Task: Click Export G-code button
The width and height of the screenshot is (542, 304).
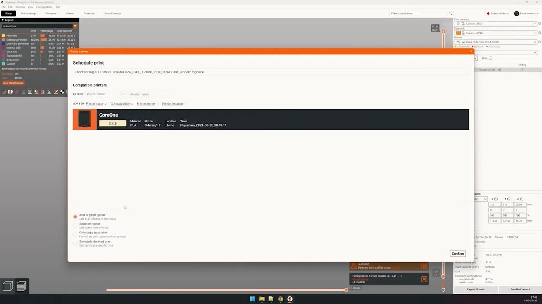Action: coord(476,289)
